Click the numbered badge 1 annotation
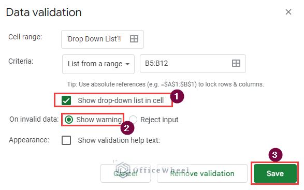Image resolution: width=304 pixels, height=190 pixels. coord(177,96)
